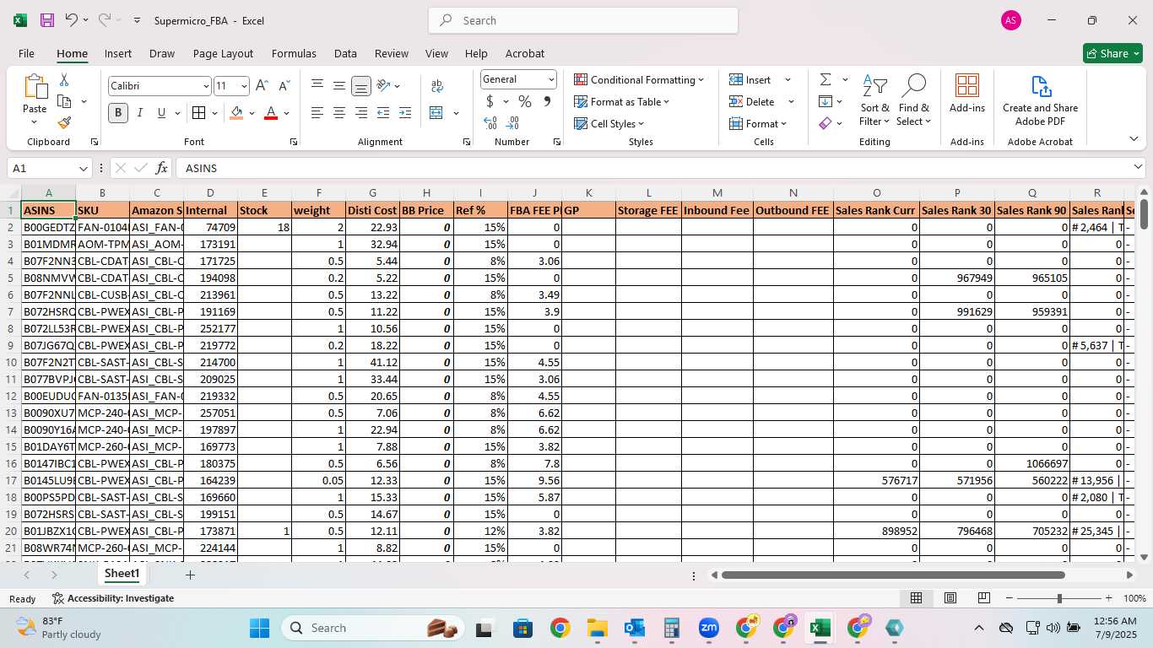Open the Calibri font name dropdown
This screenshot has width=1153, height=648.
[x=205, y=86]
